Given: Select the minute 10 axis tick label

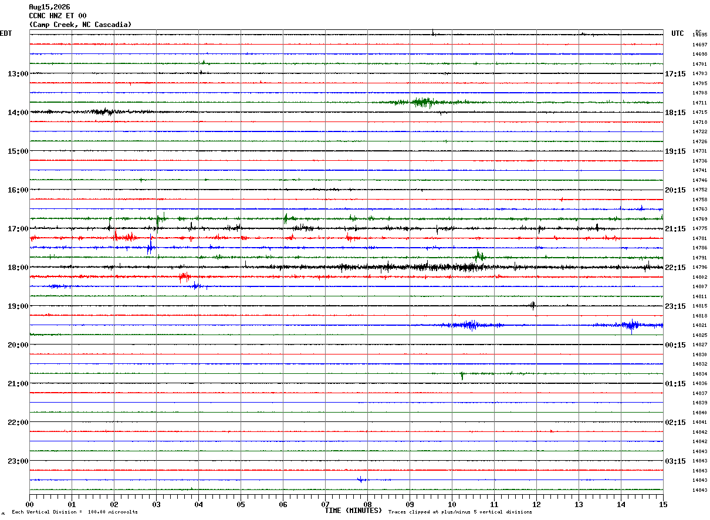Looking at the screenshot, I should click(452, 504).
